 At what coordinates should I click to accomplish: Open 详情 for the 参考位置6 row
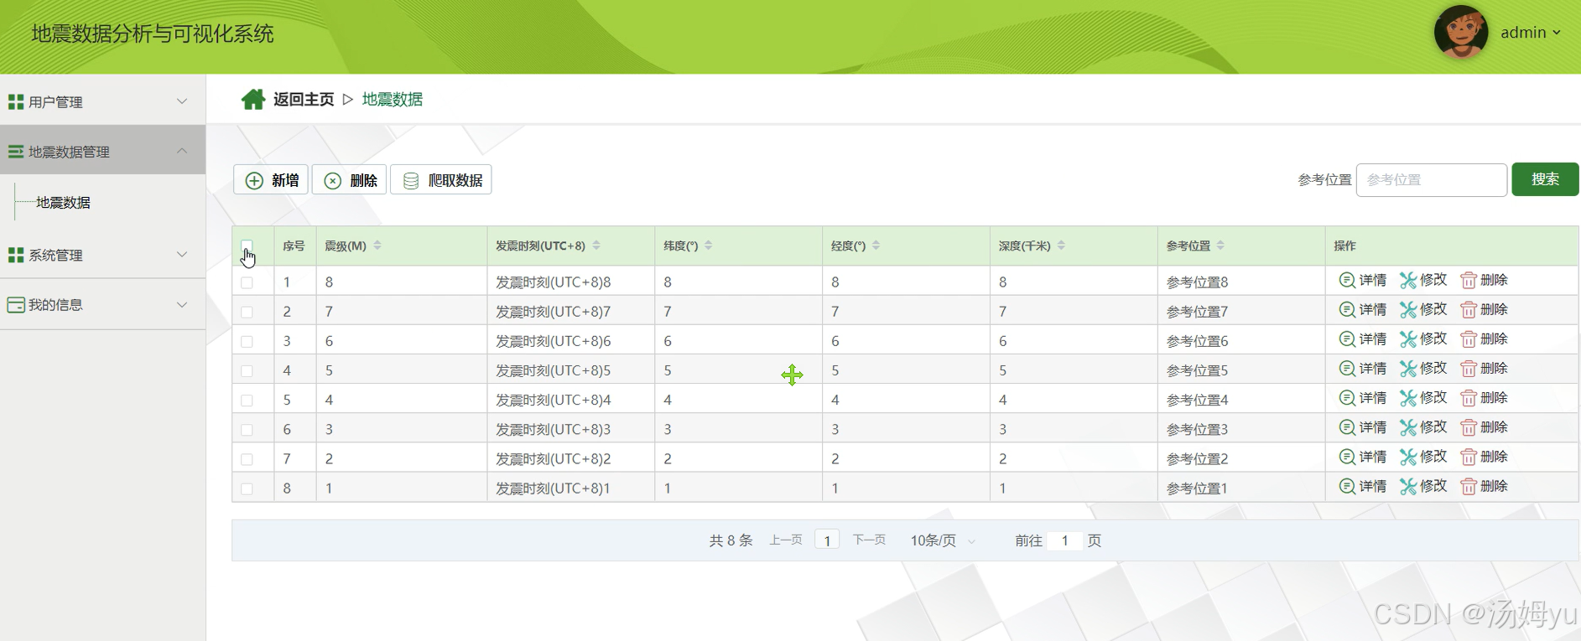[1363, 339]
